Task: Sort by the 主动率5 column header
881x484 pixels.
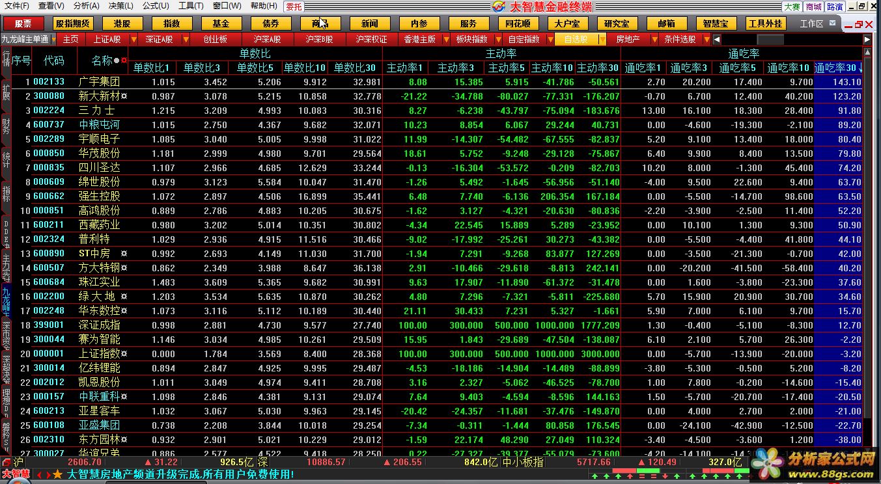Action: pos(506,67)
